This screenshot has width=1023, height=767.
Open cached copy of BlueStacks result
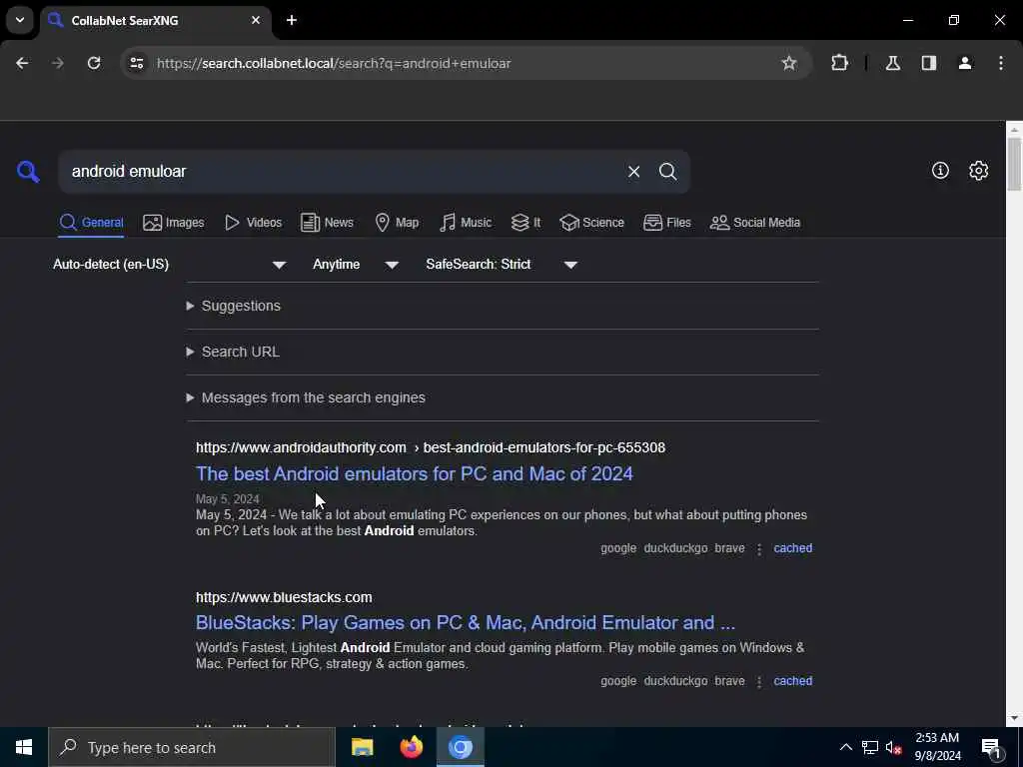[792, 680]
